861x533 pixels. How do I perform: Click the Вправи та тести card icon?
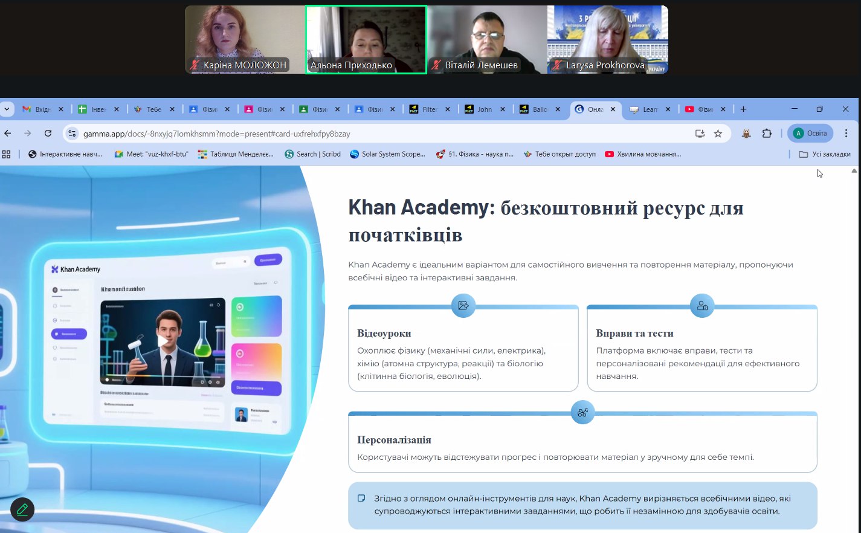click(702, 306)
